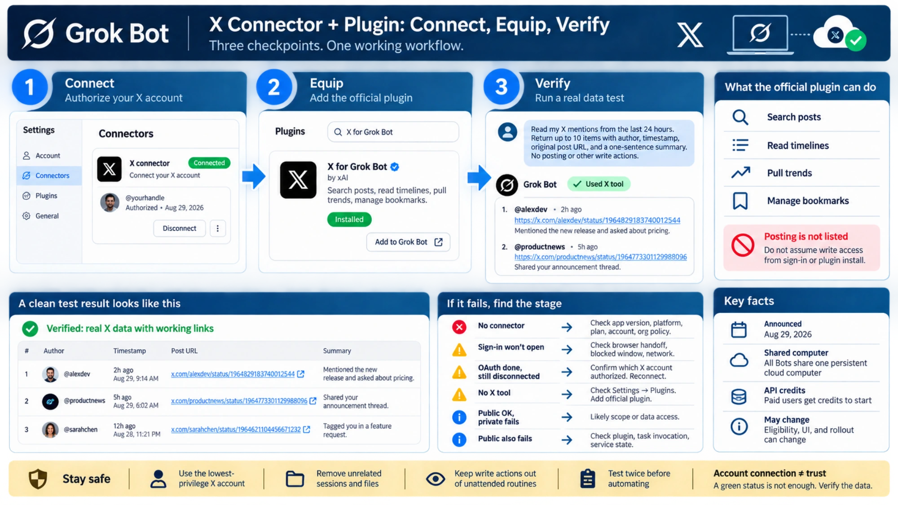Open the x.com/productnews status link in the table
The width and height of the screenshot is (898, 505).
tap(239, 401)
